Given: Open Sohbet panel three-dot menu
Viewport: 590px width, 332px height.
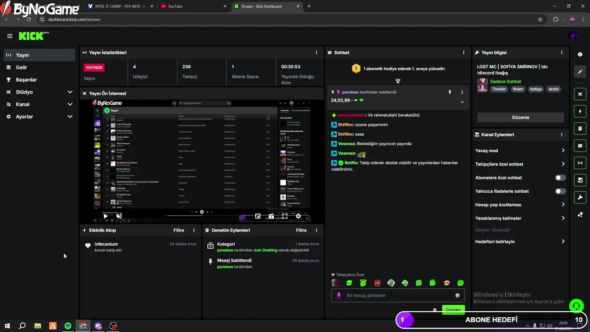Looking at the screenshot, I should pyautogui.click(x=464, y=53).
